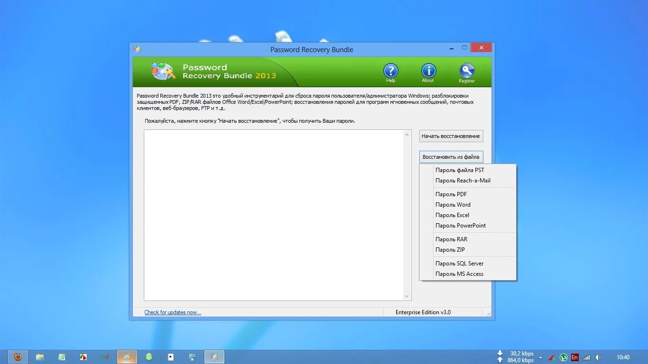Click the Начать восстановление button
648x364 pixels.
pyautogui.click(x=451, y=136)
